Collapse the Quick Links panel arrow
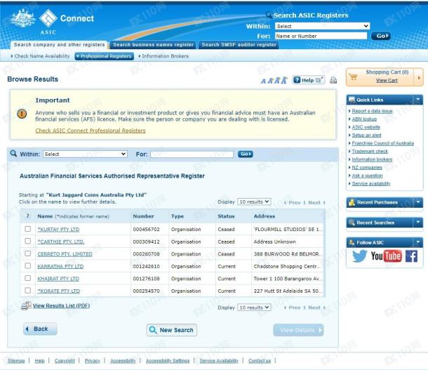 click(x=418, y=100)
